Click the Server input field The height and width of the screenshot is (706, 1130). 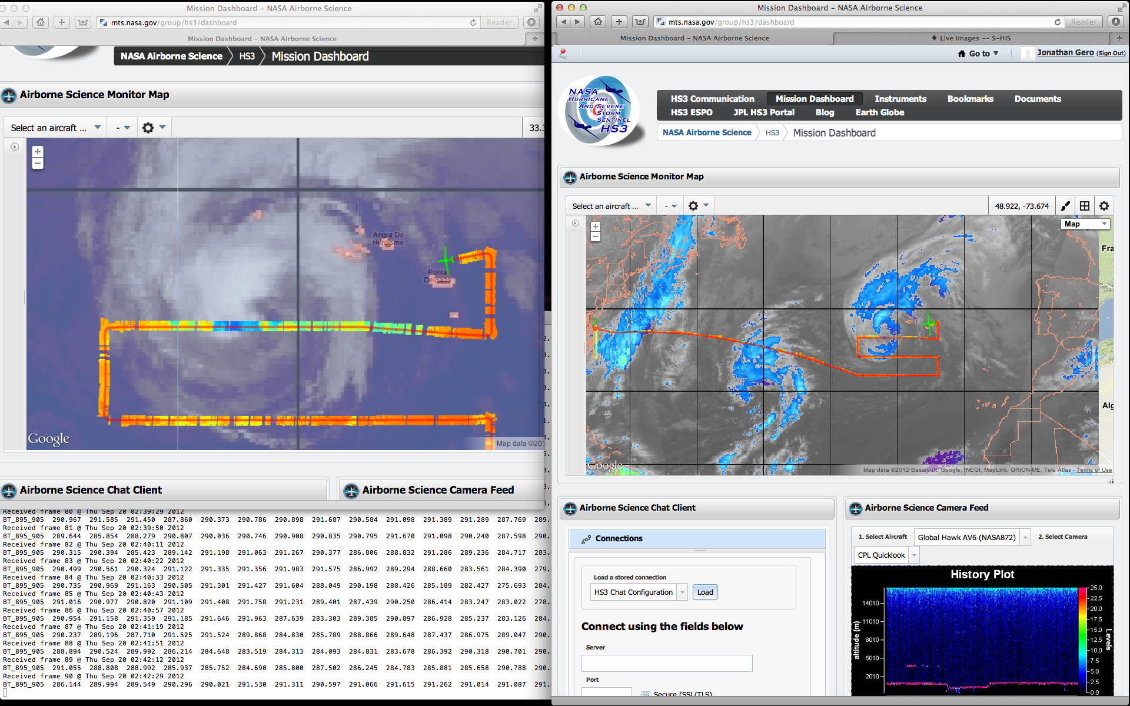tap(667, 664)
